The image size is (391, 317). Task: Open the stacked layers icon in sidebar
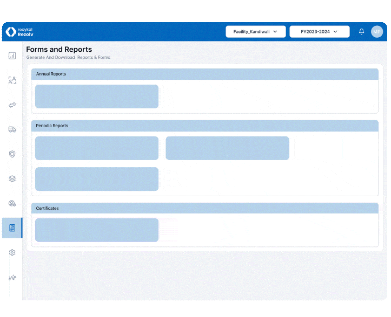pyautogui.click(x=12, y=178)
